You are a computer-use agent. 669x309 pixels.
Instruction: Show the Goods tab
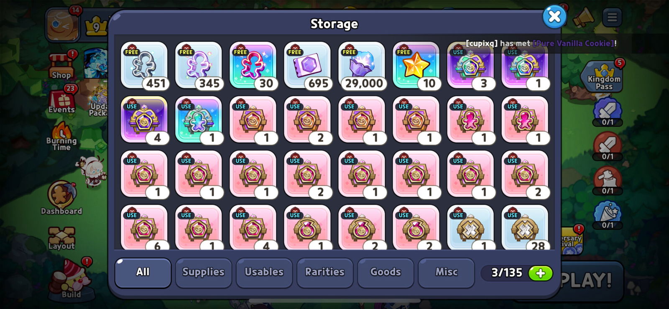click(x=386, y=272)
